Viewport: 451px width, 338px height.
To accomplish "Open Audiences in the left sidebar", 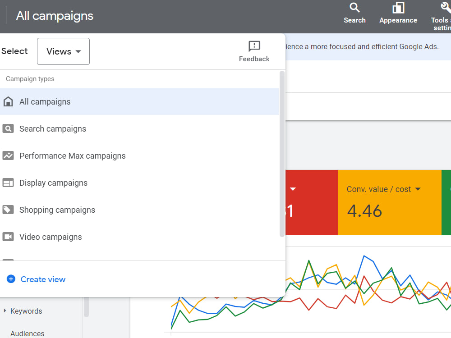I will tap(28, 333).
